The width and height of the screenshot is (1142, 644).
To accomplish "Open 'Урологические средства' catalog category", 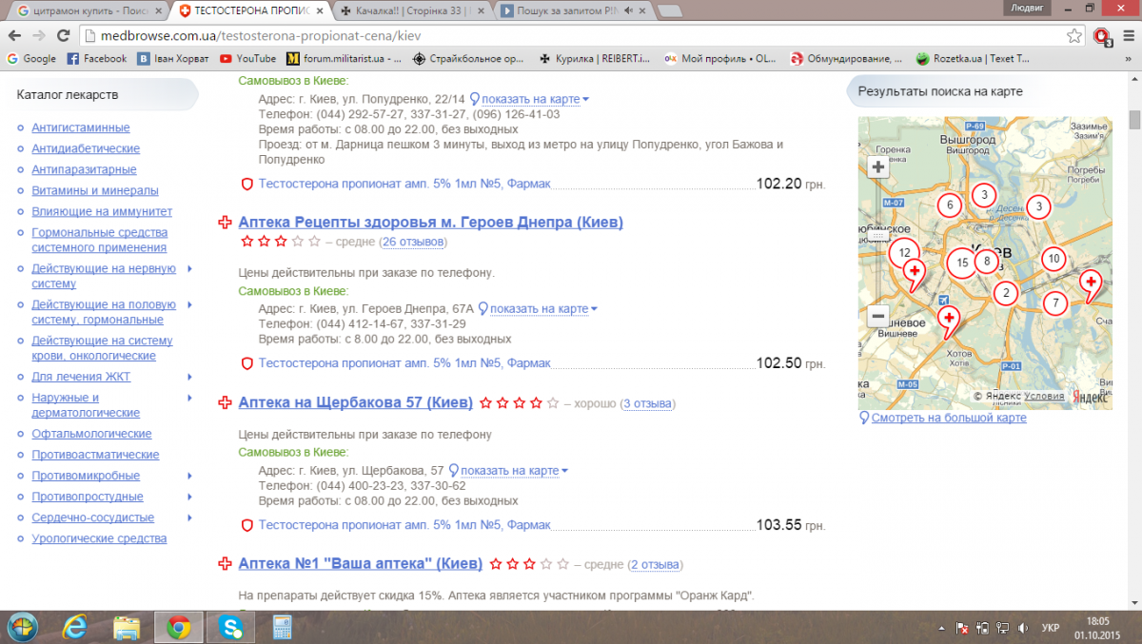I will 99,538.
